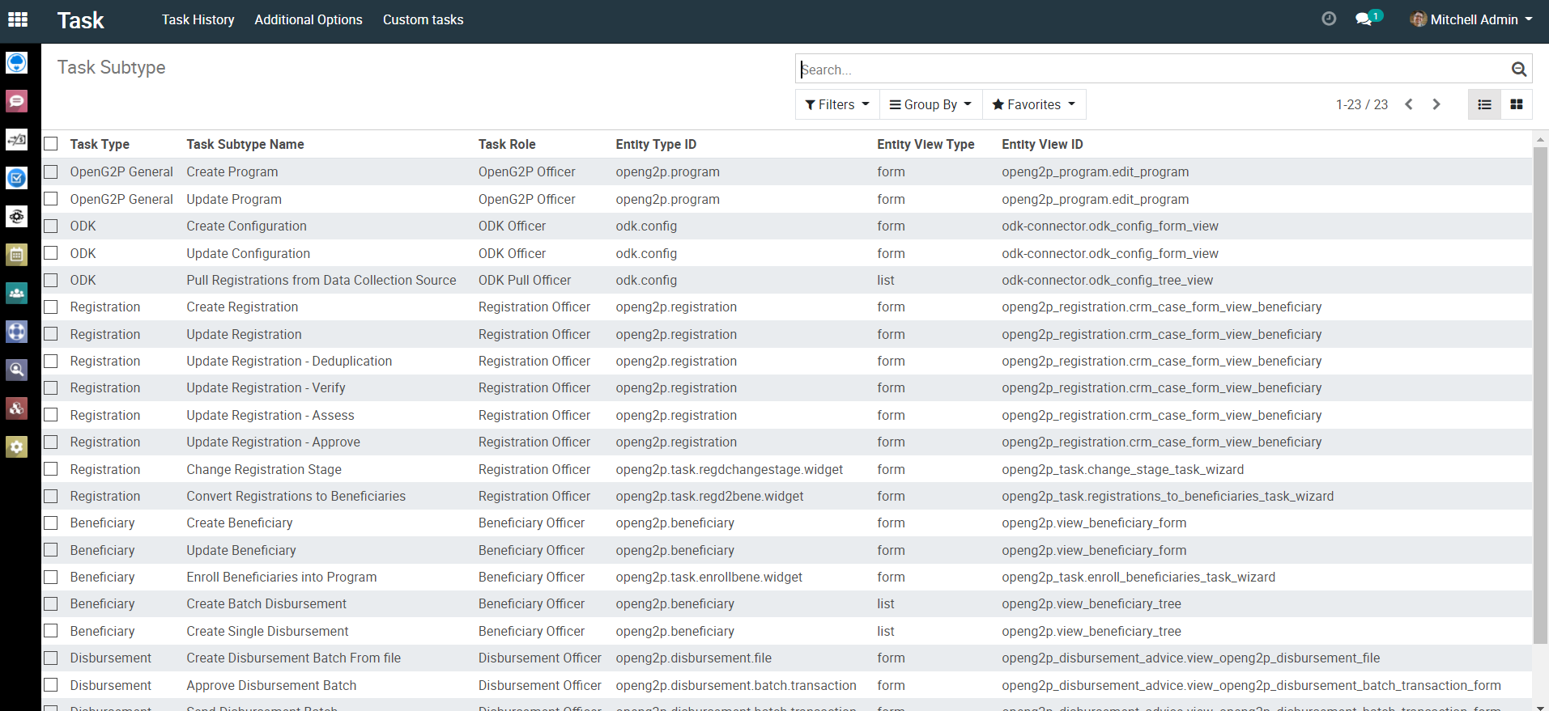Open the Task History menu
The width and height of the screenshot is (1549, 711).
click(x=198, y=19)
